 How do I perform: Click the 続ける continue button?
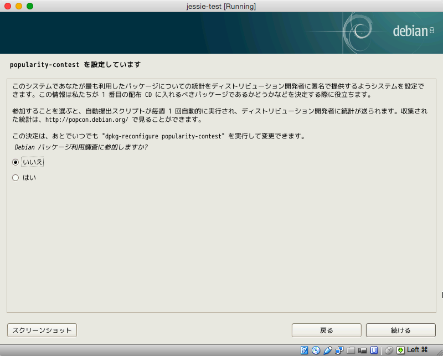pos(401,331)
